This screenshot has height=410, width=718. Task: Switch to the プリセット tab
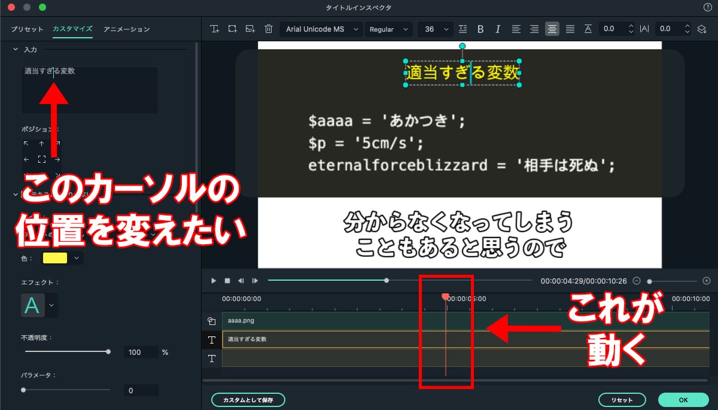[x=28, y=29]
